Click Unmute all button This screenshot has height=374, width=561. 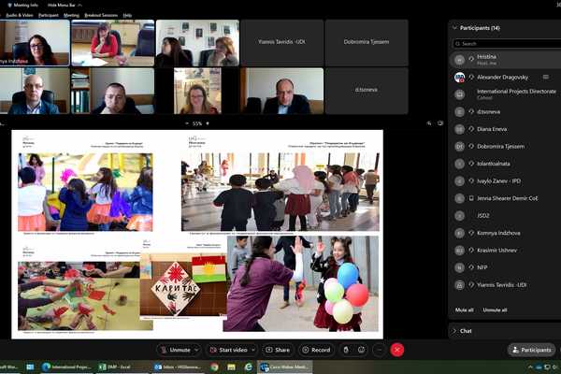point(495,309)
